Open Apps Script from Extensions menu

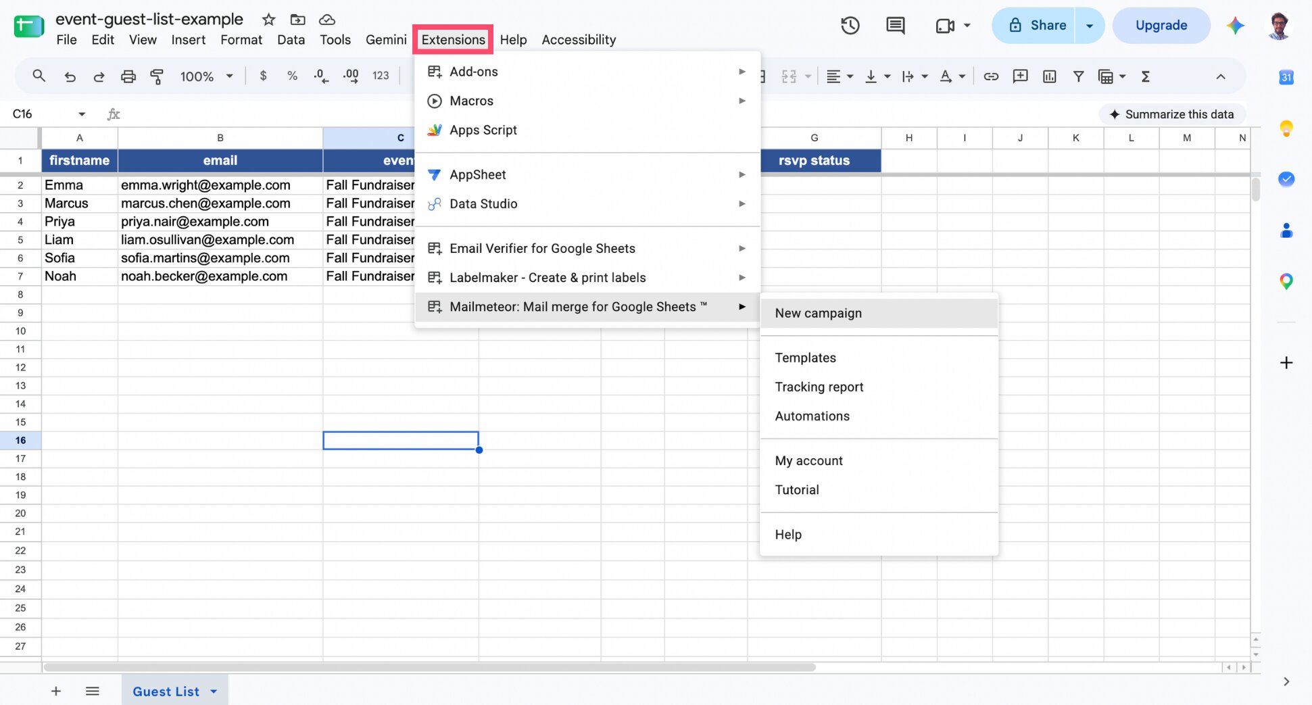pos(587,130)
